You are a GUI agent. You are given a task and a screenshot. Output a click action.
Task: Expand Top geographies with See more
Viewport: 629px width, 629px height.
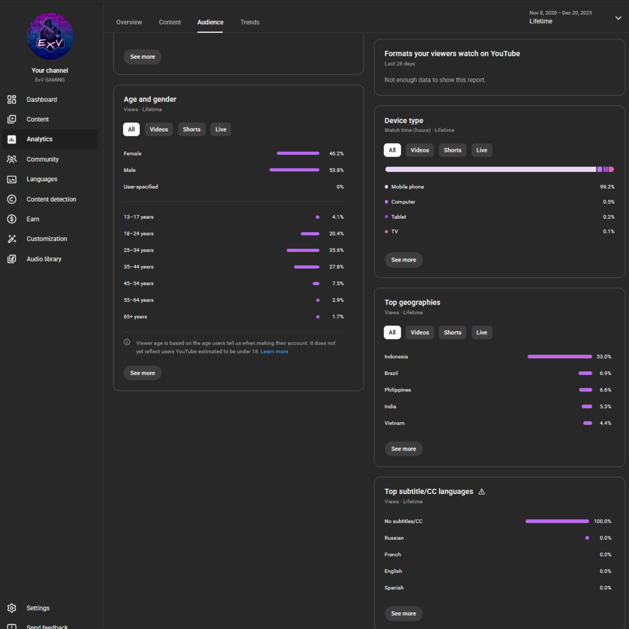(x=403, y=449)
